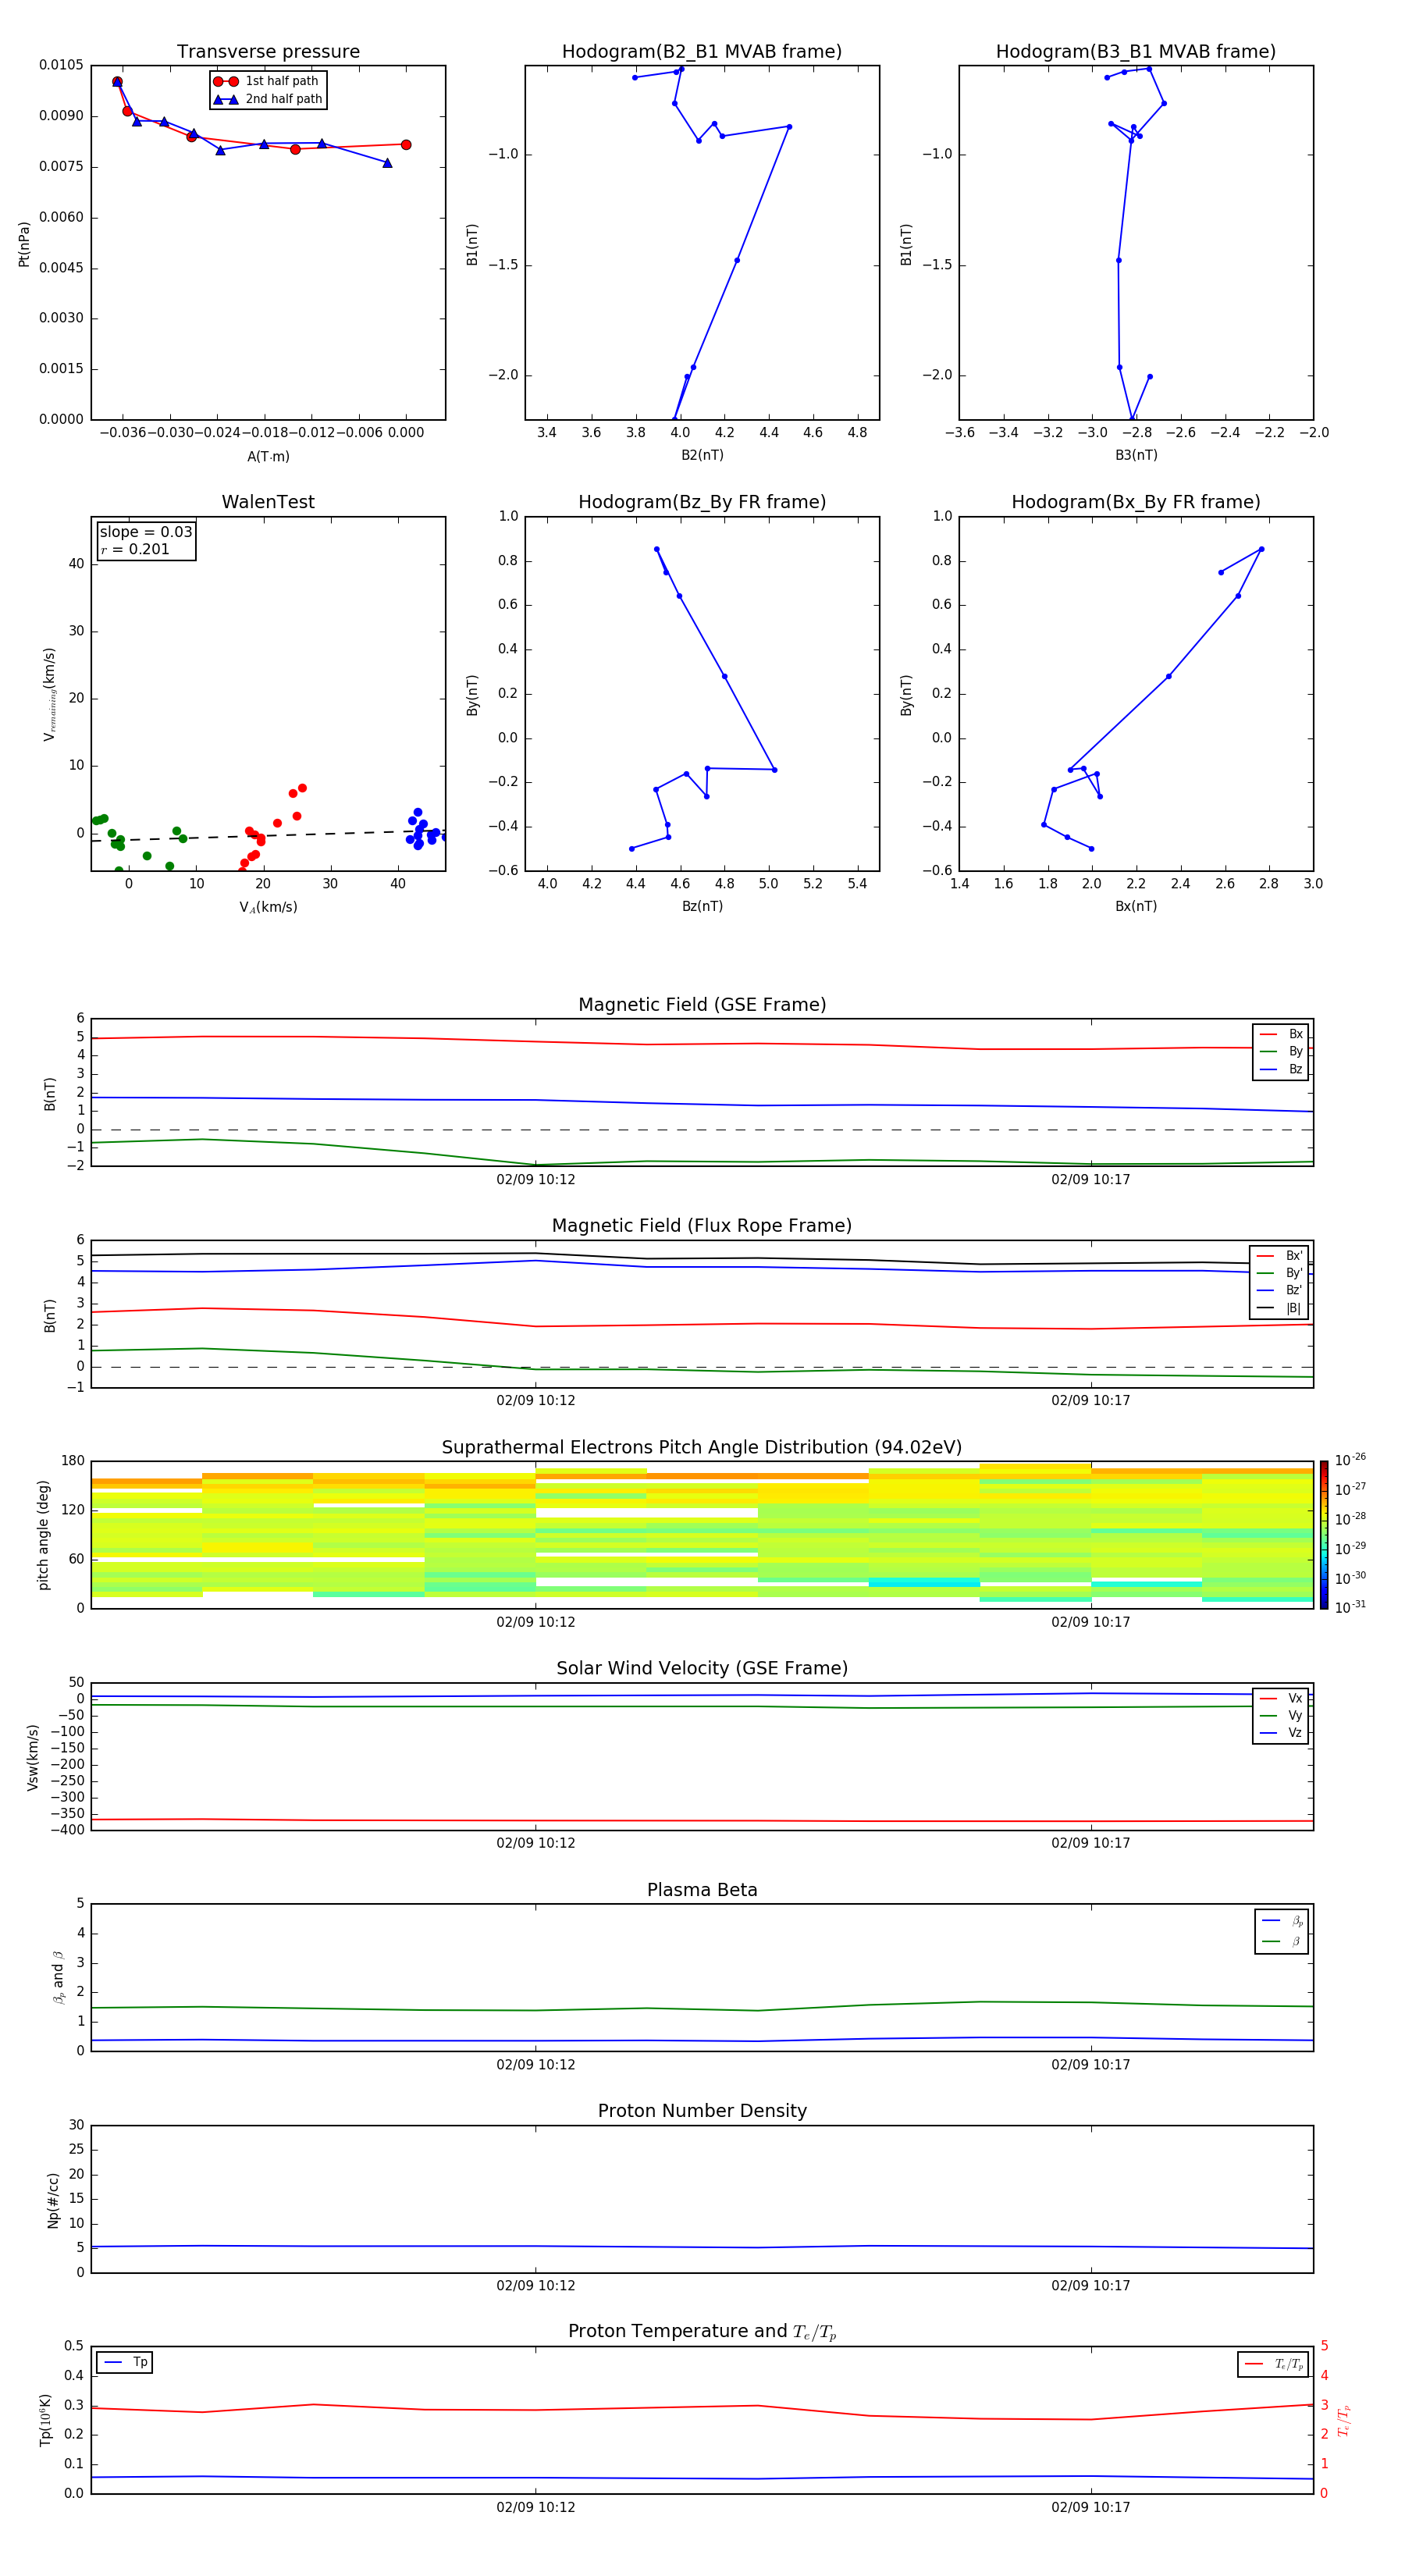Click the colorbar label 10^-31

tap(1350, 1607)
